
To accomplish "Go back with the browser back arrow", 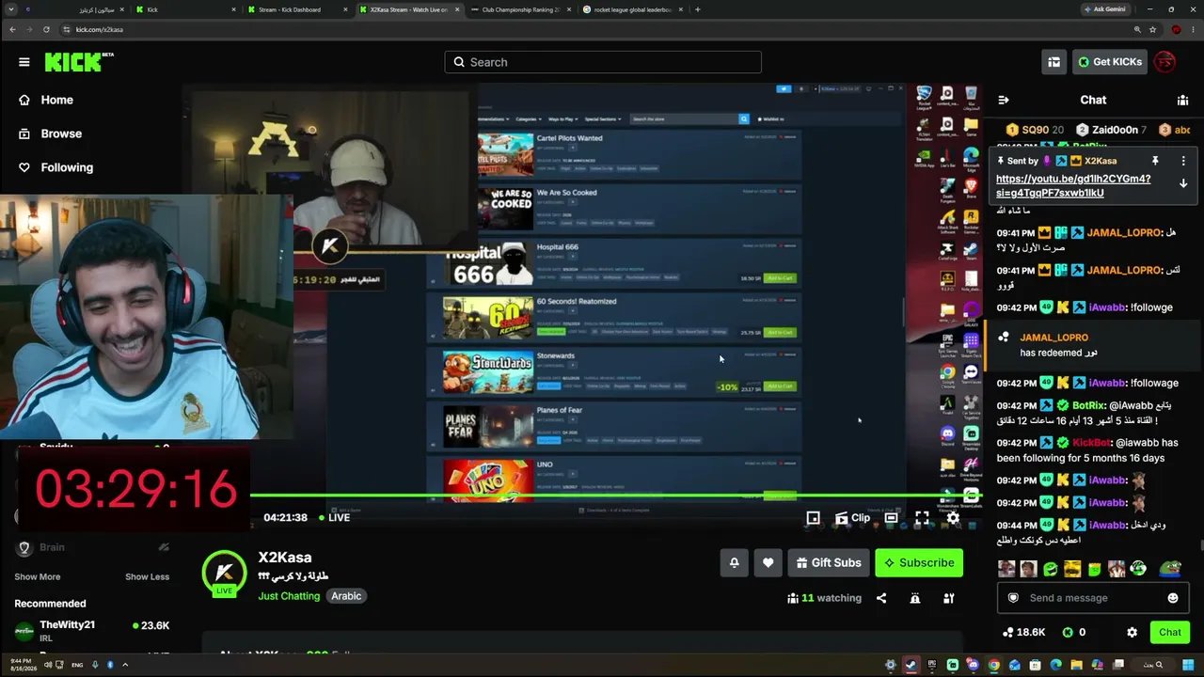I will point(12,29).
